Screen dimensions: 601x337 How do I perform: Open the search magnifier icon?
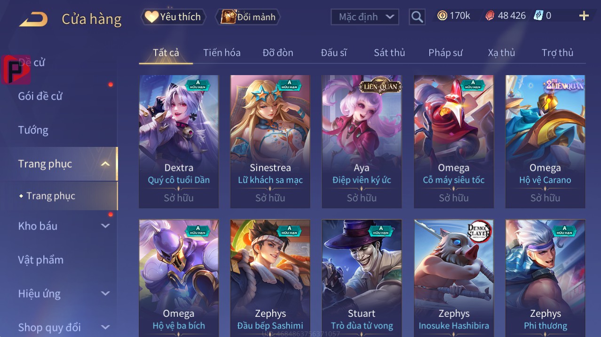417,17
